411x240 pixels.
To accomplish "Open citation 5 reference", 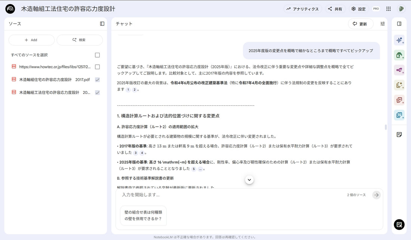I will [194, 169].
